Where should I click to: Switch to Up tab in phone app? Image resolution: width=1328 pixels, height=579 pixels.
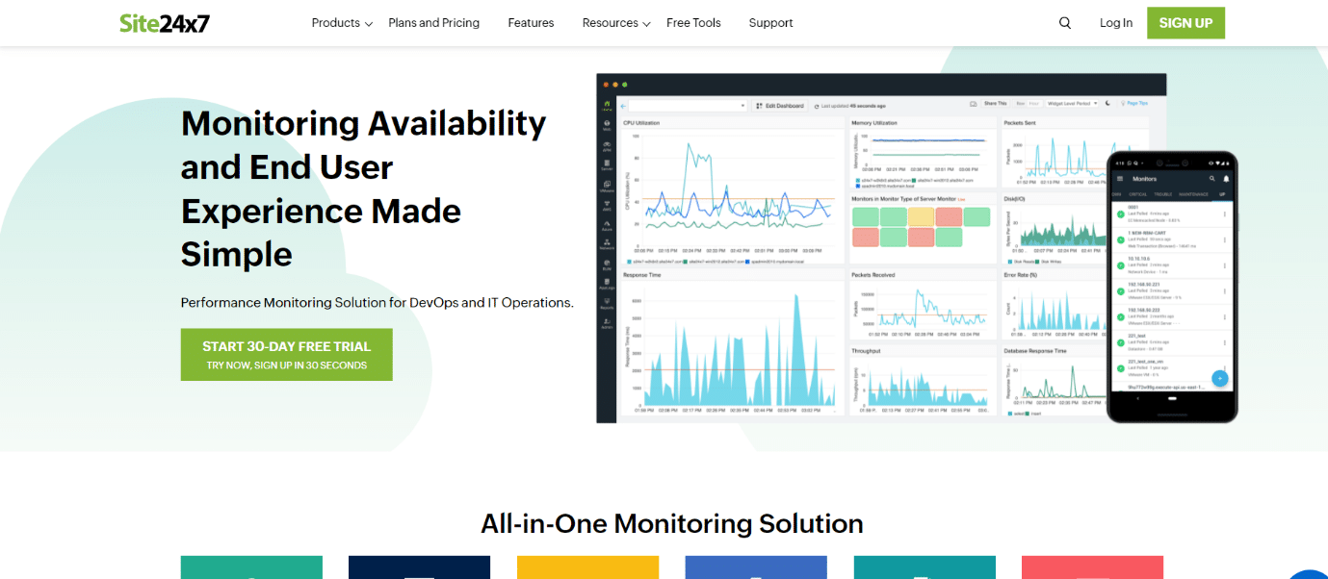[x=1222, y=194]
